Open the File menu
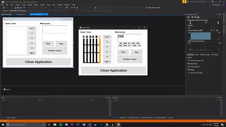226x127 pixels. click(2, 5)
